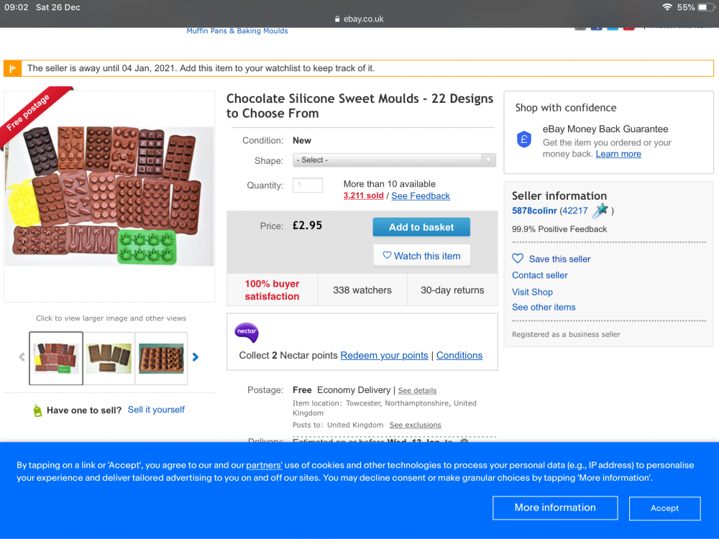Click the Nectar logo icon
The image size is (719, 539).
pos(247,332)
